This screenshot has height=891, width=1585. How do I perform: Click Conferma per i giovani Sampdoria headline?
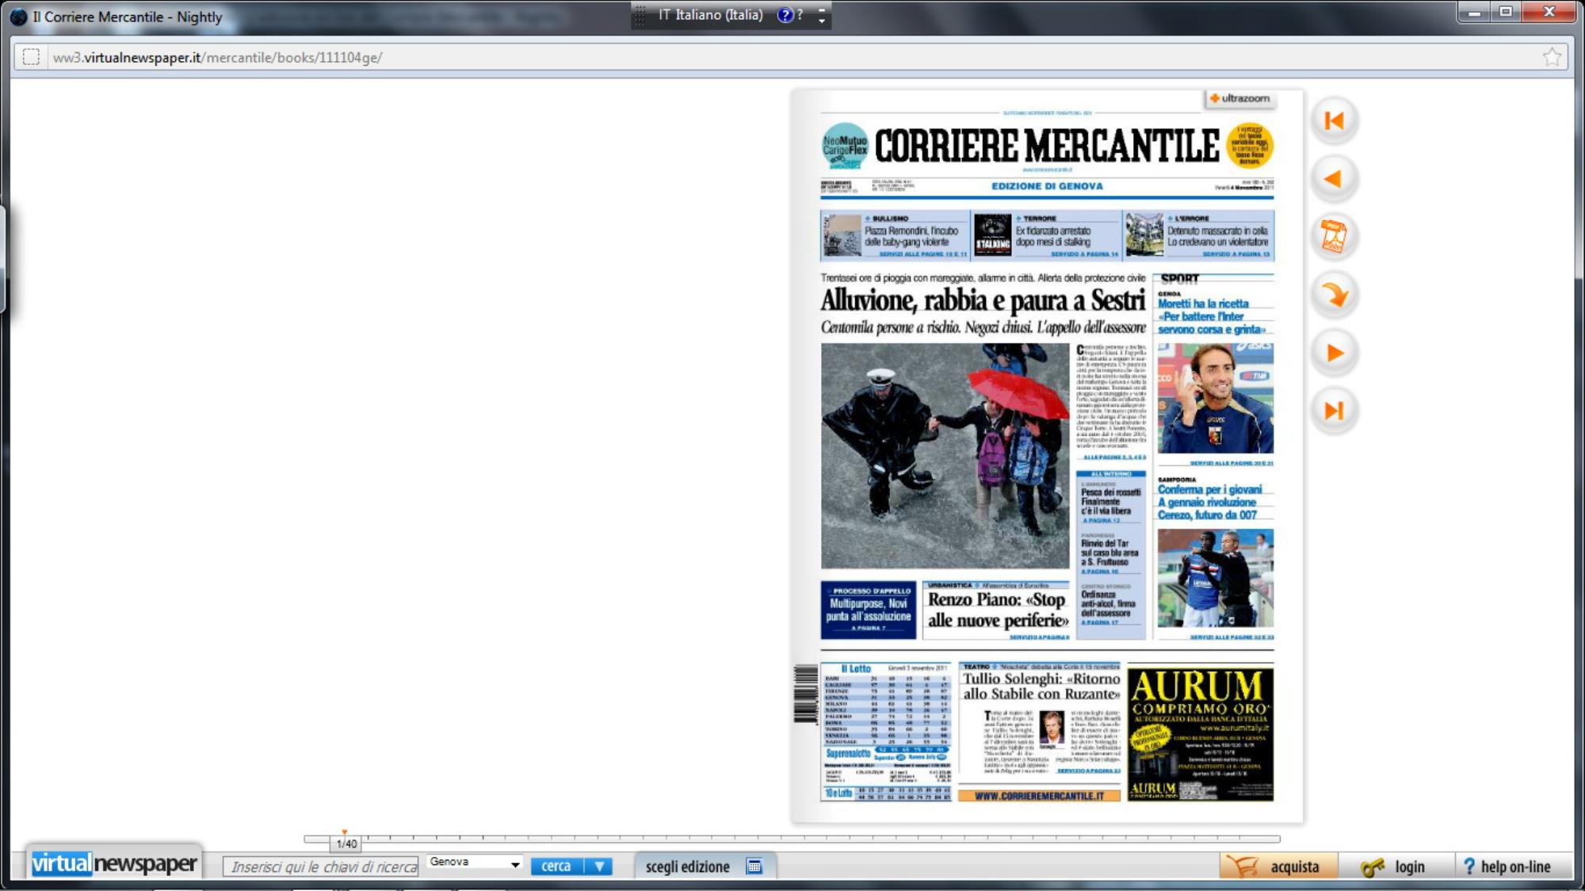click(1209, 503)
